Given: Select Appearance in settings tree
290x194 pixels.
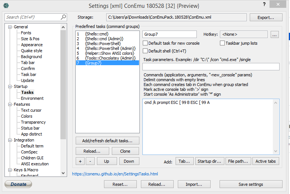Looking at the screenshot, I should 32,45.
